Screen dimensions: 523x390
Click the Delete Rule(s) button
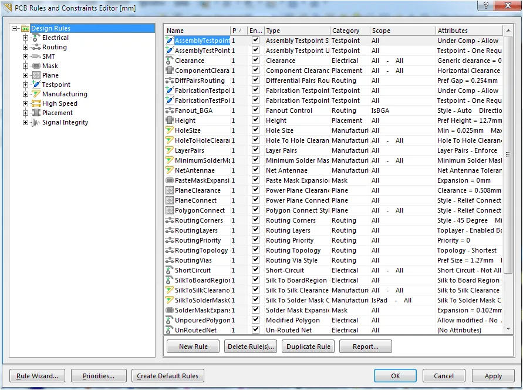click(x=251, y=347)
